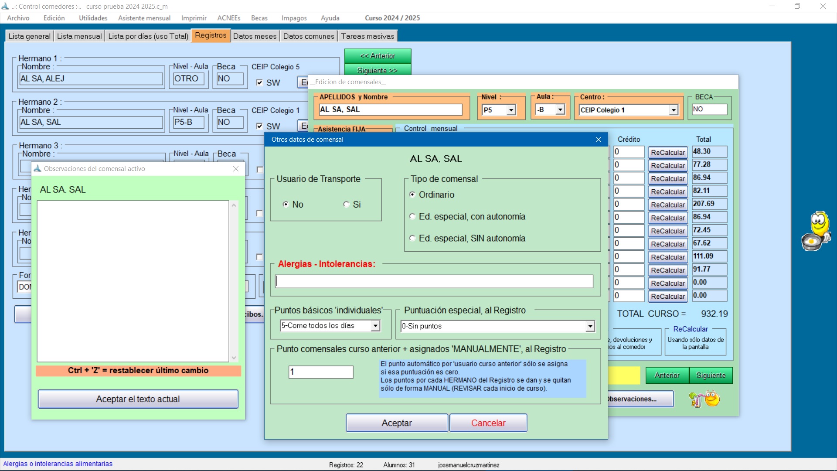Click the yellow color box beside Anterior
The height and width of the screenshot is (471, 837).
[624, 375]
